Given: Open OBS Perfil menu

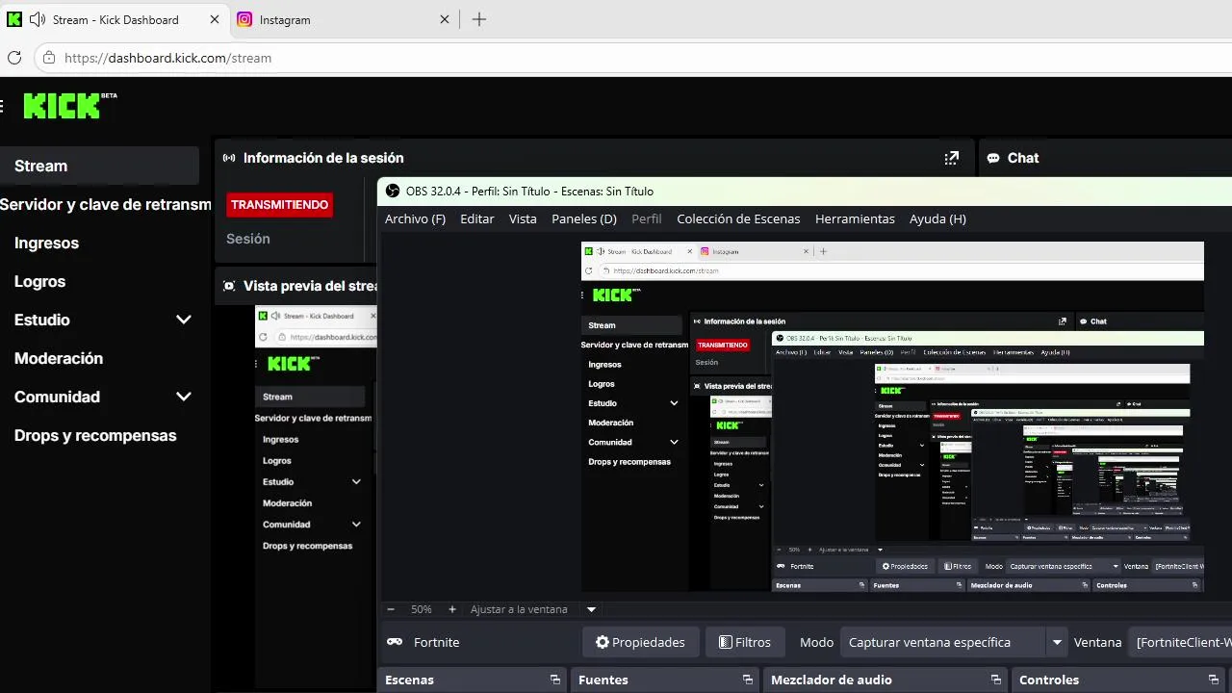Looking at the screenshot, I should pyautogui.click(x=646, y=218).
